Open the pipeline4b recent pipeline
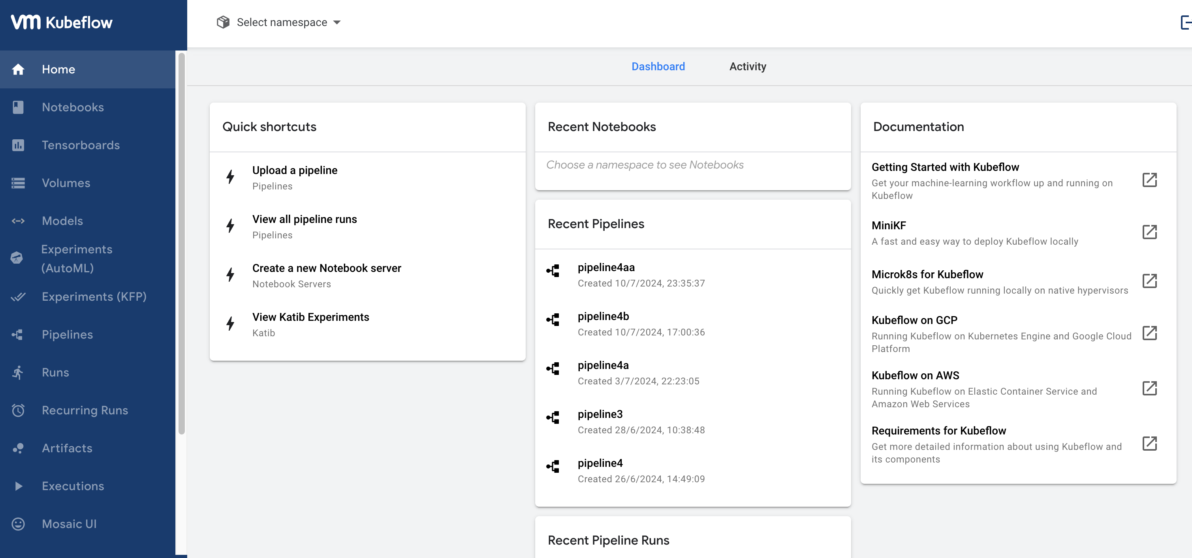Screen dimensions: 1192x558 click(693, 324)
